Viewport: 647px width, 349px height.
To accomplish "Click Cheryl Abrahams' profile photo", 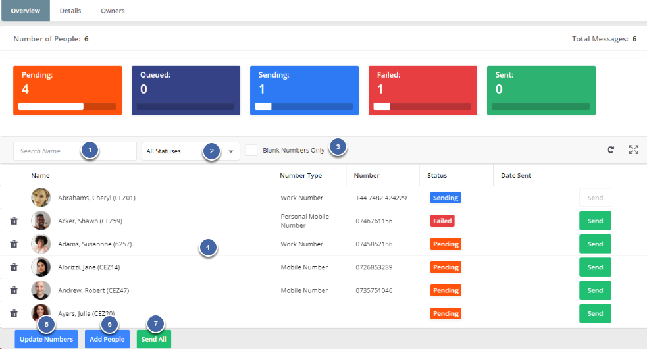I will tap(41, 198).
